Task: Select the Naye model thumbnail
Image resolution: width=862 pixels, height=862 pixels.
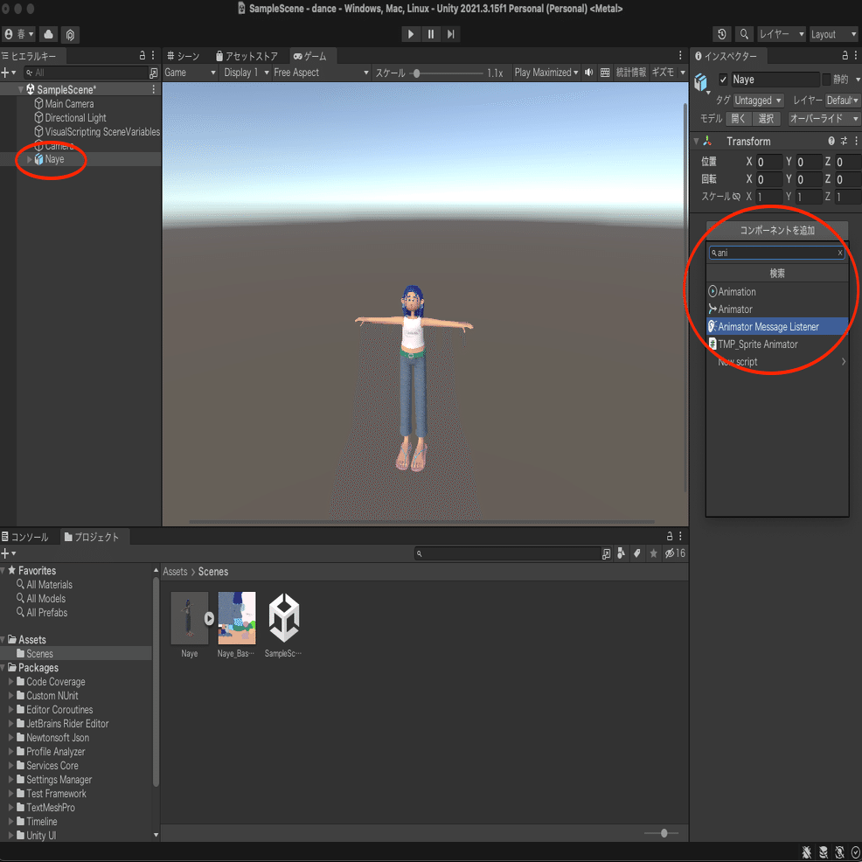Action: click(x=189, y=618)
